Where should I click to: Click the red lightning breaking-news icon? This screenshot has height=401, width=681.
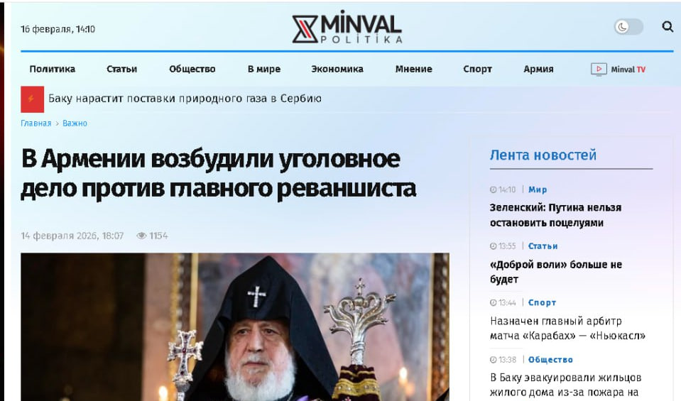click(32, 99)
